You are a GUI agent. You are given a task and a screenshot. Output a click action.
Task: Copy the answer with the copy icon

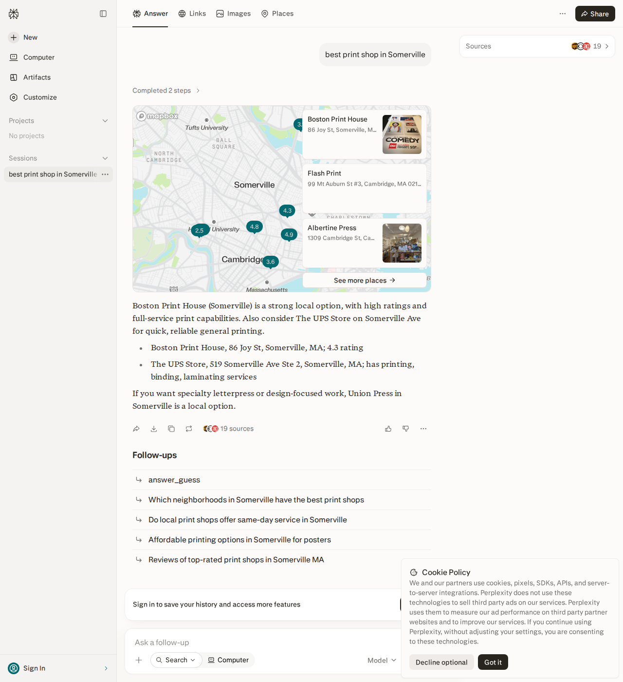point(171,429)
